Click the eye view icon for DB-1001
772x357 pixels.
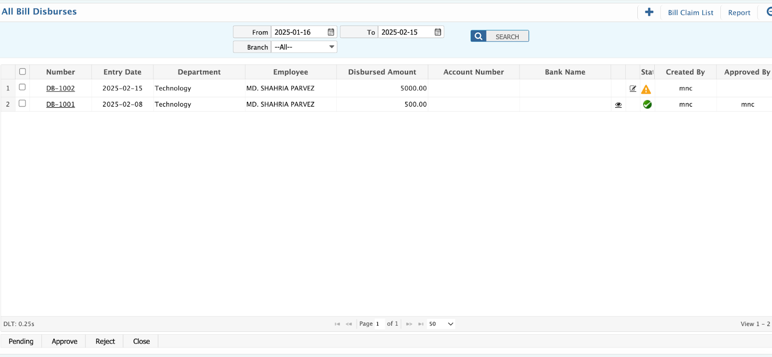point(618,105)
